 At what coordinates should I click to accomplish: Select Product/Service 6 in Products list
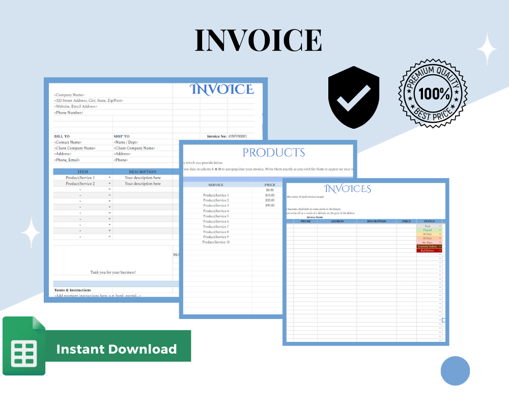tap(216, 221)
